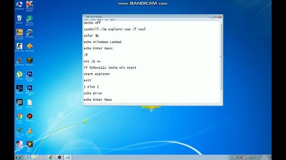
Task: Open the File menu in Notepad
Action: click(86, 20)
